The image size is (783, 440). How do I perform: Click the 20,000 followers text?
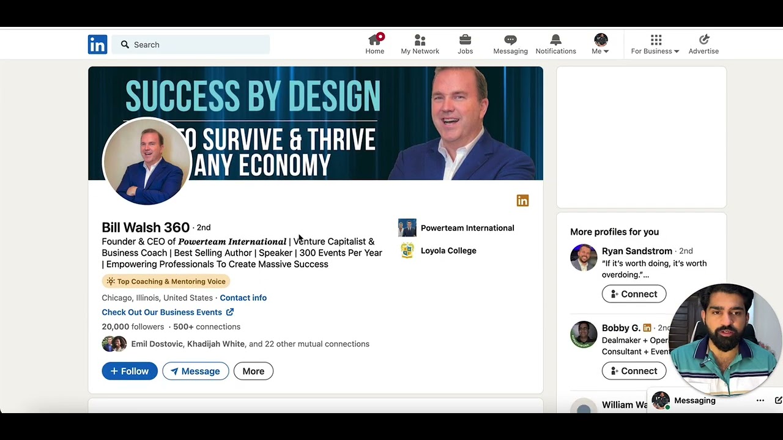pos(133,327)
